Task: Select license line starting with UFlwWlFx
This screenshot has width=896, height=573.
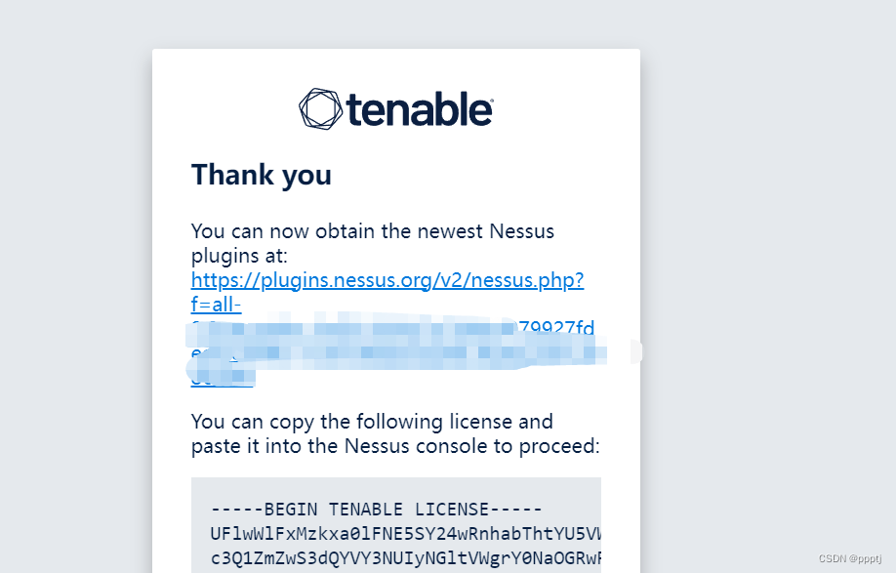Action: (406, 534)
